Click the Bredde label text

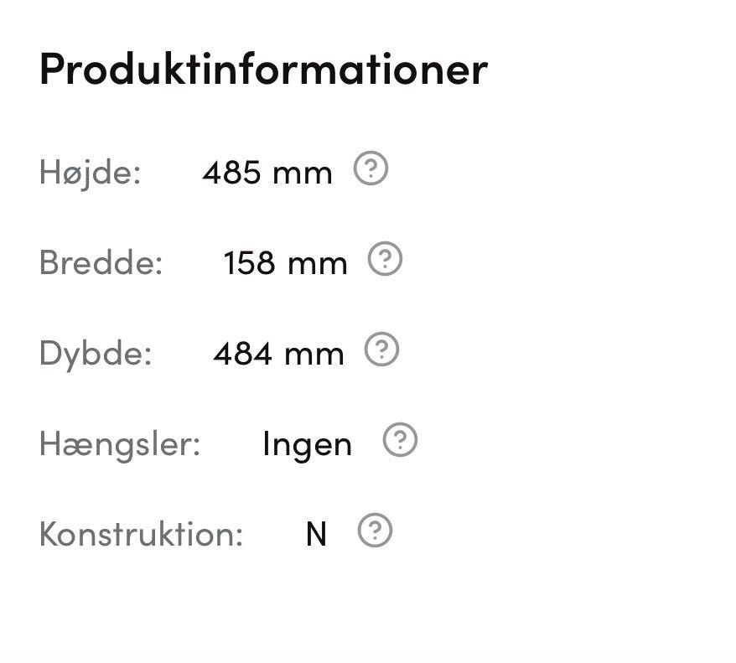[x=101, y=263]
